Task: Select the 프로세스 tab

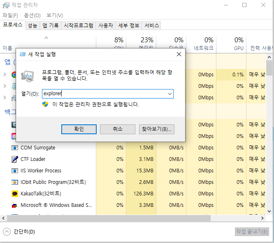Action: tap(13, 25)
